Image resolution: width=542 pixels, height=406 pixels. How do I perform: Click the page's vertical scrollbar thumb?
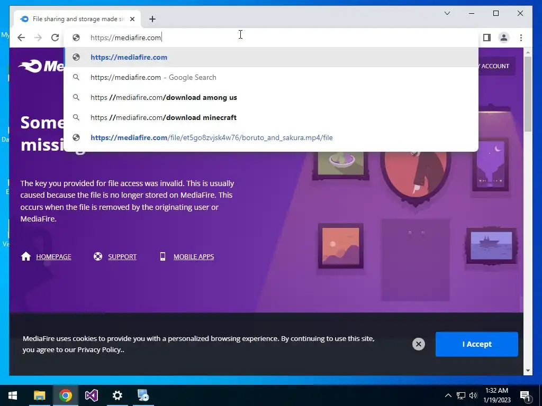coord(528,94)
